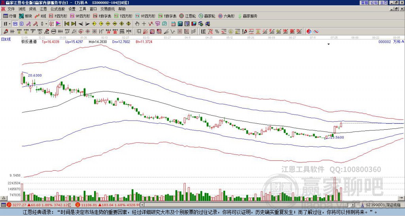Open the calculator icon
Screen dimensions: 405x216
point(180,24)
